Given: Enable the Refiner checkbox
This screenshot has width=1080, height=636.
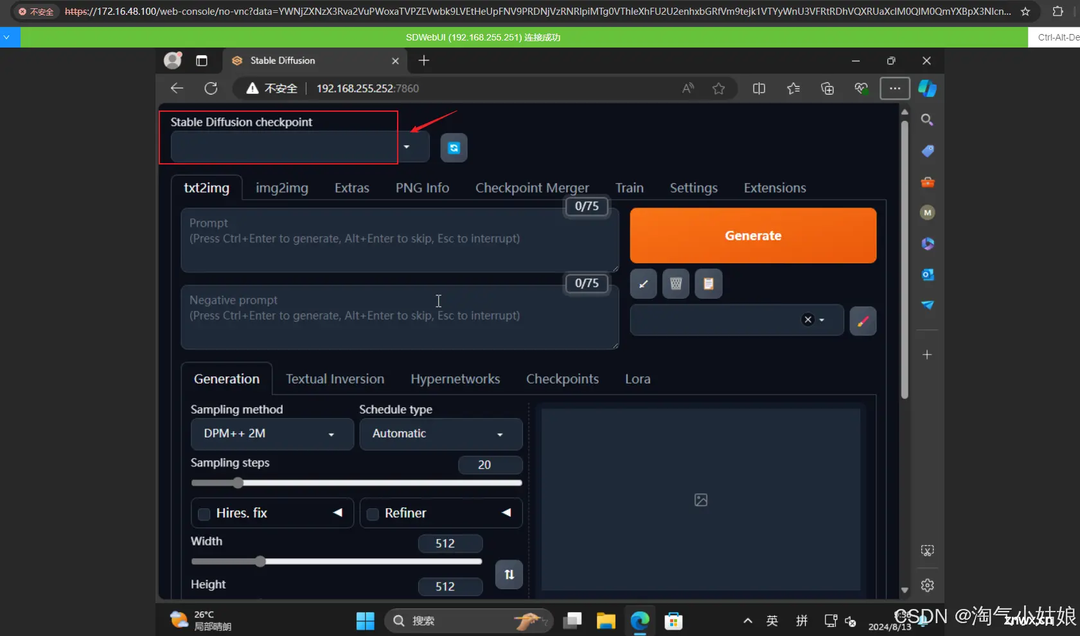Looking at the screenshot, I should click(373, 514).
